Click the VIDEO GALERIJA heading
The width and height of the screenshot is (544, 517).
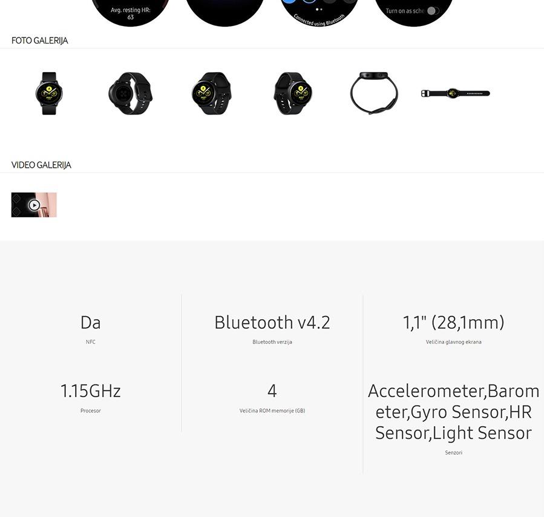click(x=41, y=165)
